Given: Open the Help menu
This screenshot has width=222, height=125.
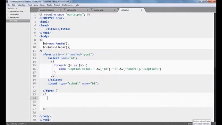Looking at the screenshot, I should [77, 5].
